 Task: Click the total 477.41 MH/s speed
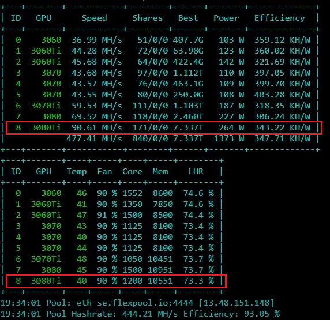pos(94,138)
